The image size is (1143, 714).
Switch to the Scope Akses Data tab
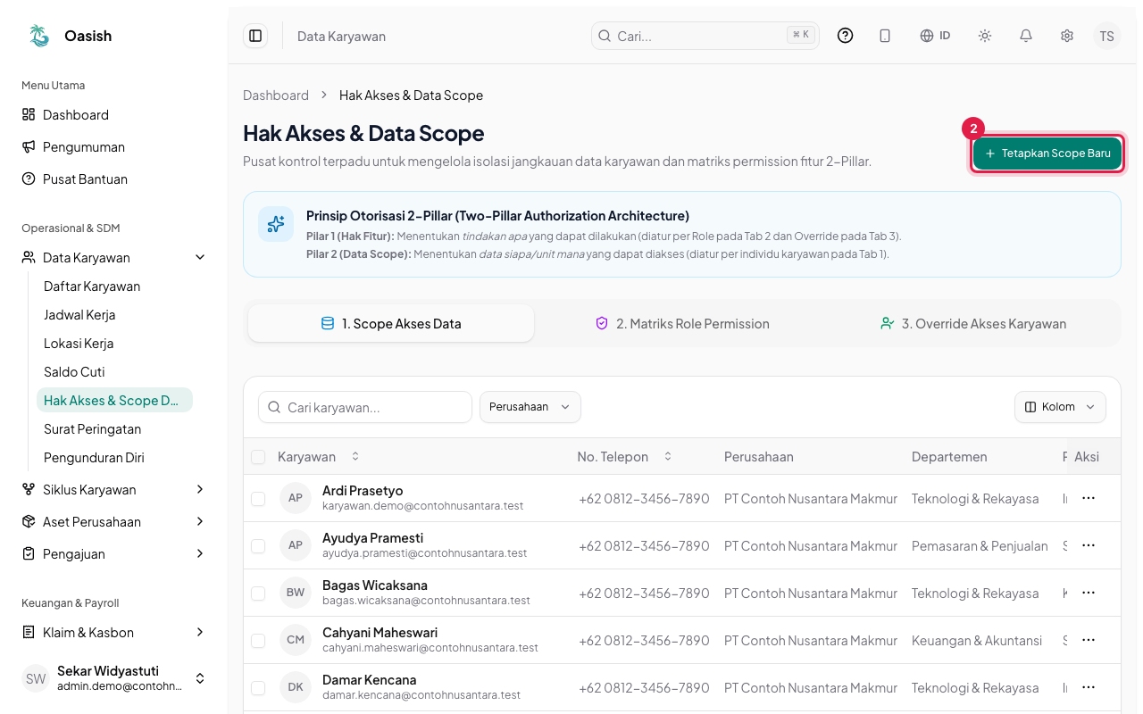click(x=391, y=324)
